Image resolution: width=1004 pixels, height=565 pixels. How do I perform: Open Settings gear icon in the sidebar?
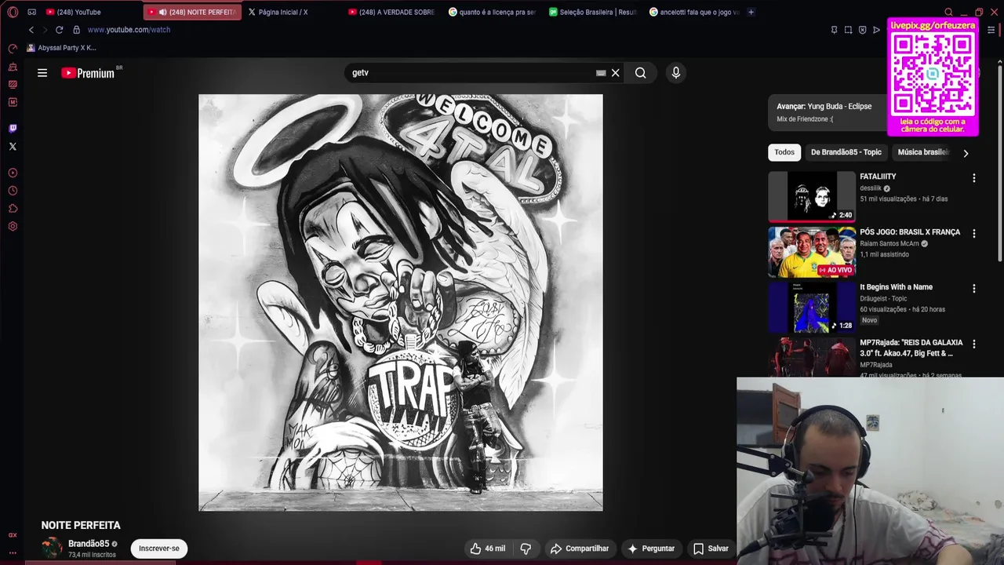(x=13, y=227)
